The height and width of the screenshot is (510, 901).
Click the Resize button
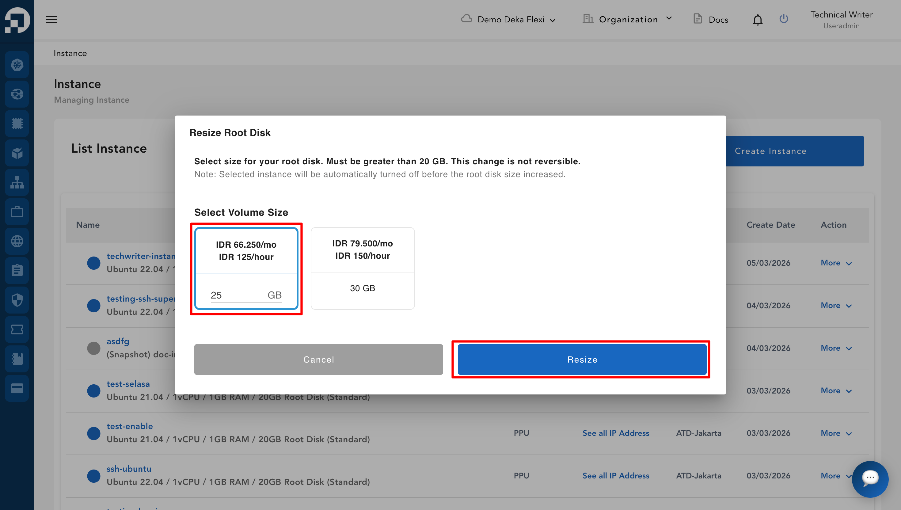582,360
